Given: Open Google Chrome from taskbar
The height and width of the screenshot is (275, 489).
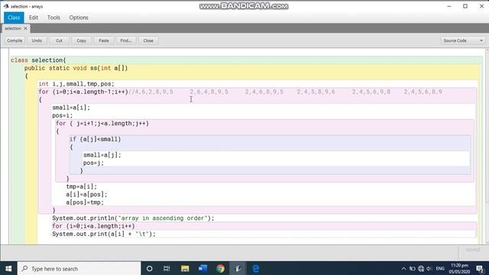Looking at the screenshot, I should click(221, 268).
